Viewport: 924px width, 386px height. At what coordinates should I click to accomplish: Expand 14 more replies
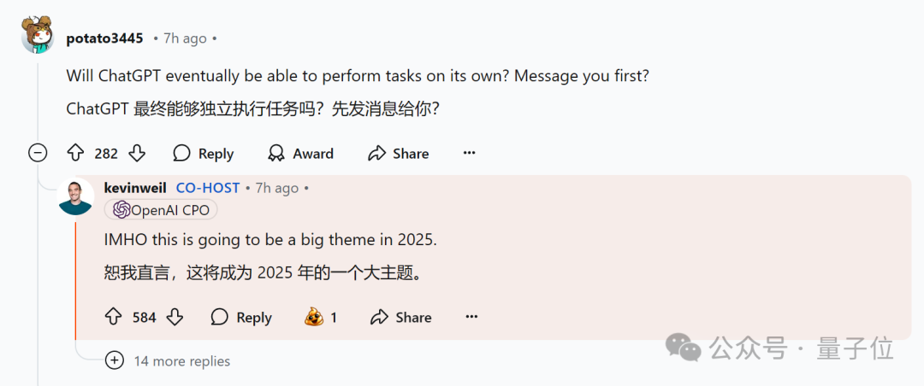click(170, 360)
